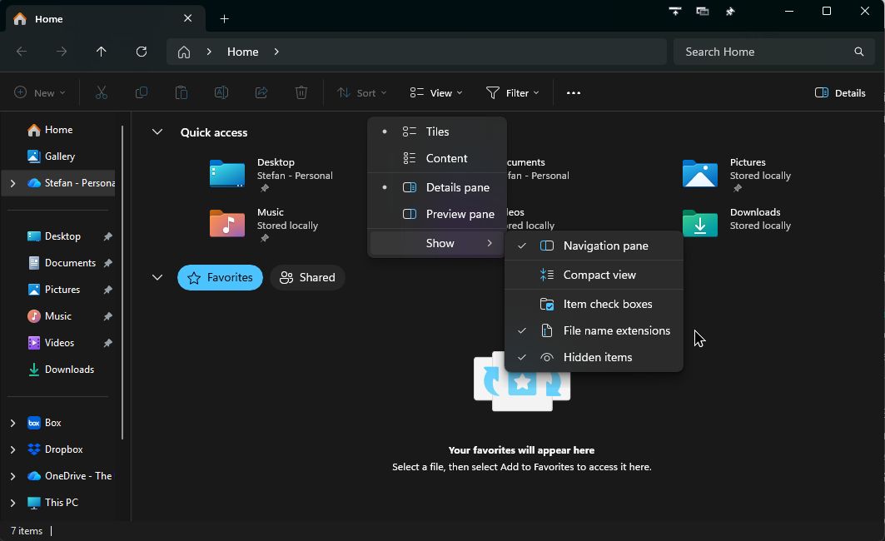Open the See more ellipsis menu
This screenshot has width=885, height=541.
pos(573,93)
